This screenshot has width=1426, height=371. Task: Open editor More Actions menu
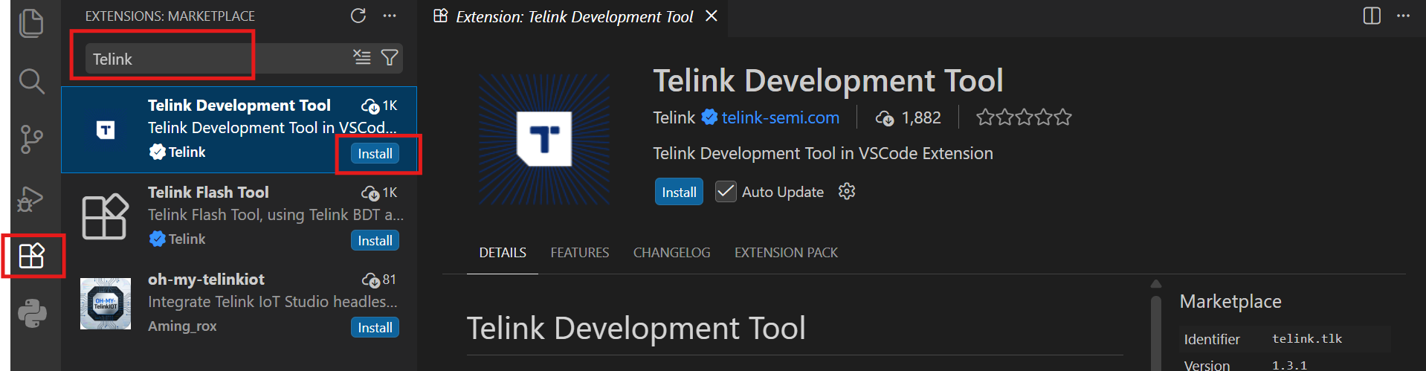tap(1403, 16)
